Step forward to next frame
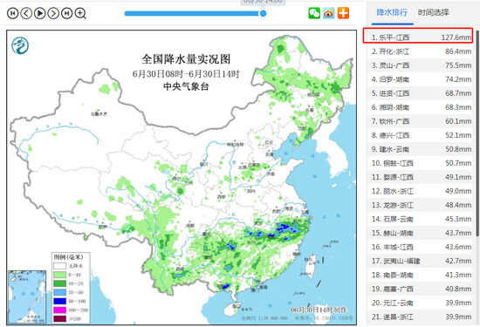The width and height of the screenshot is (480, 327). click(x=53, y=13)
